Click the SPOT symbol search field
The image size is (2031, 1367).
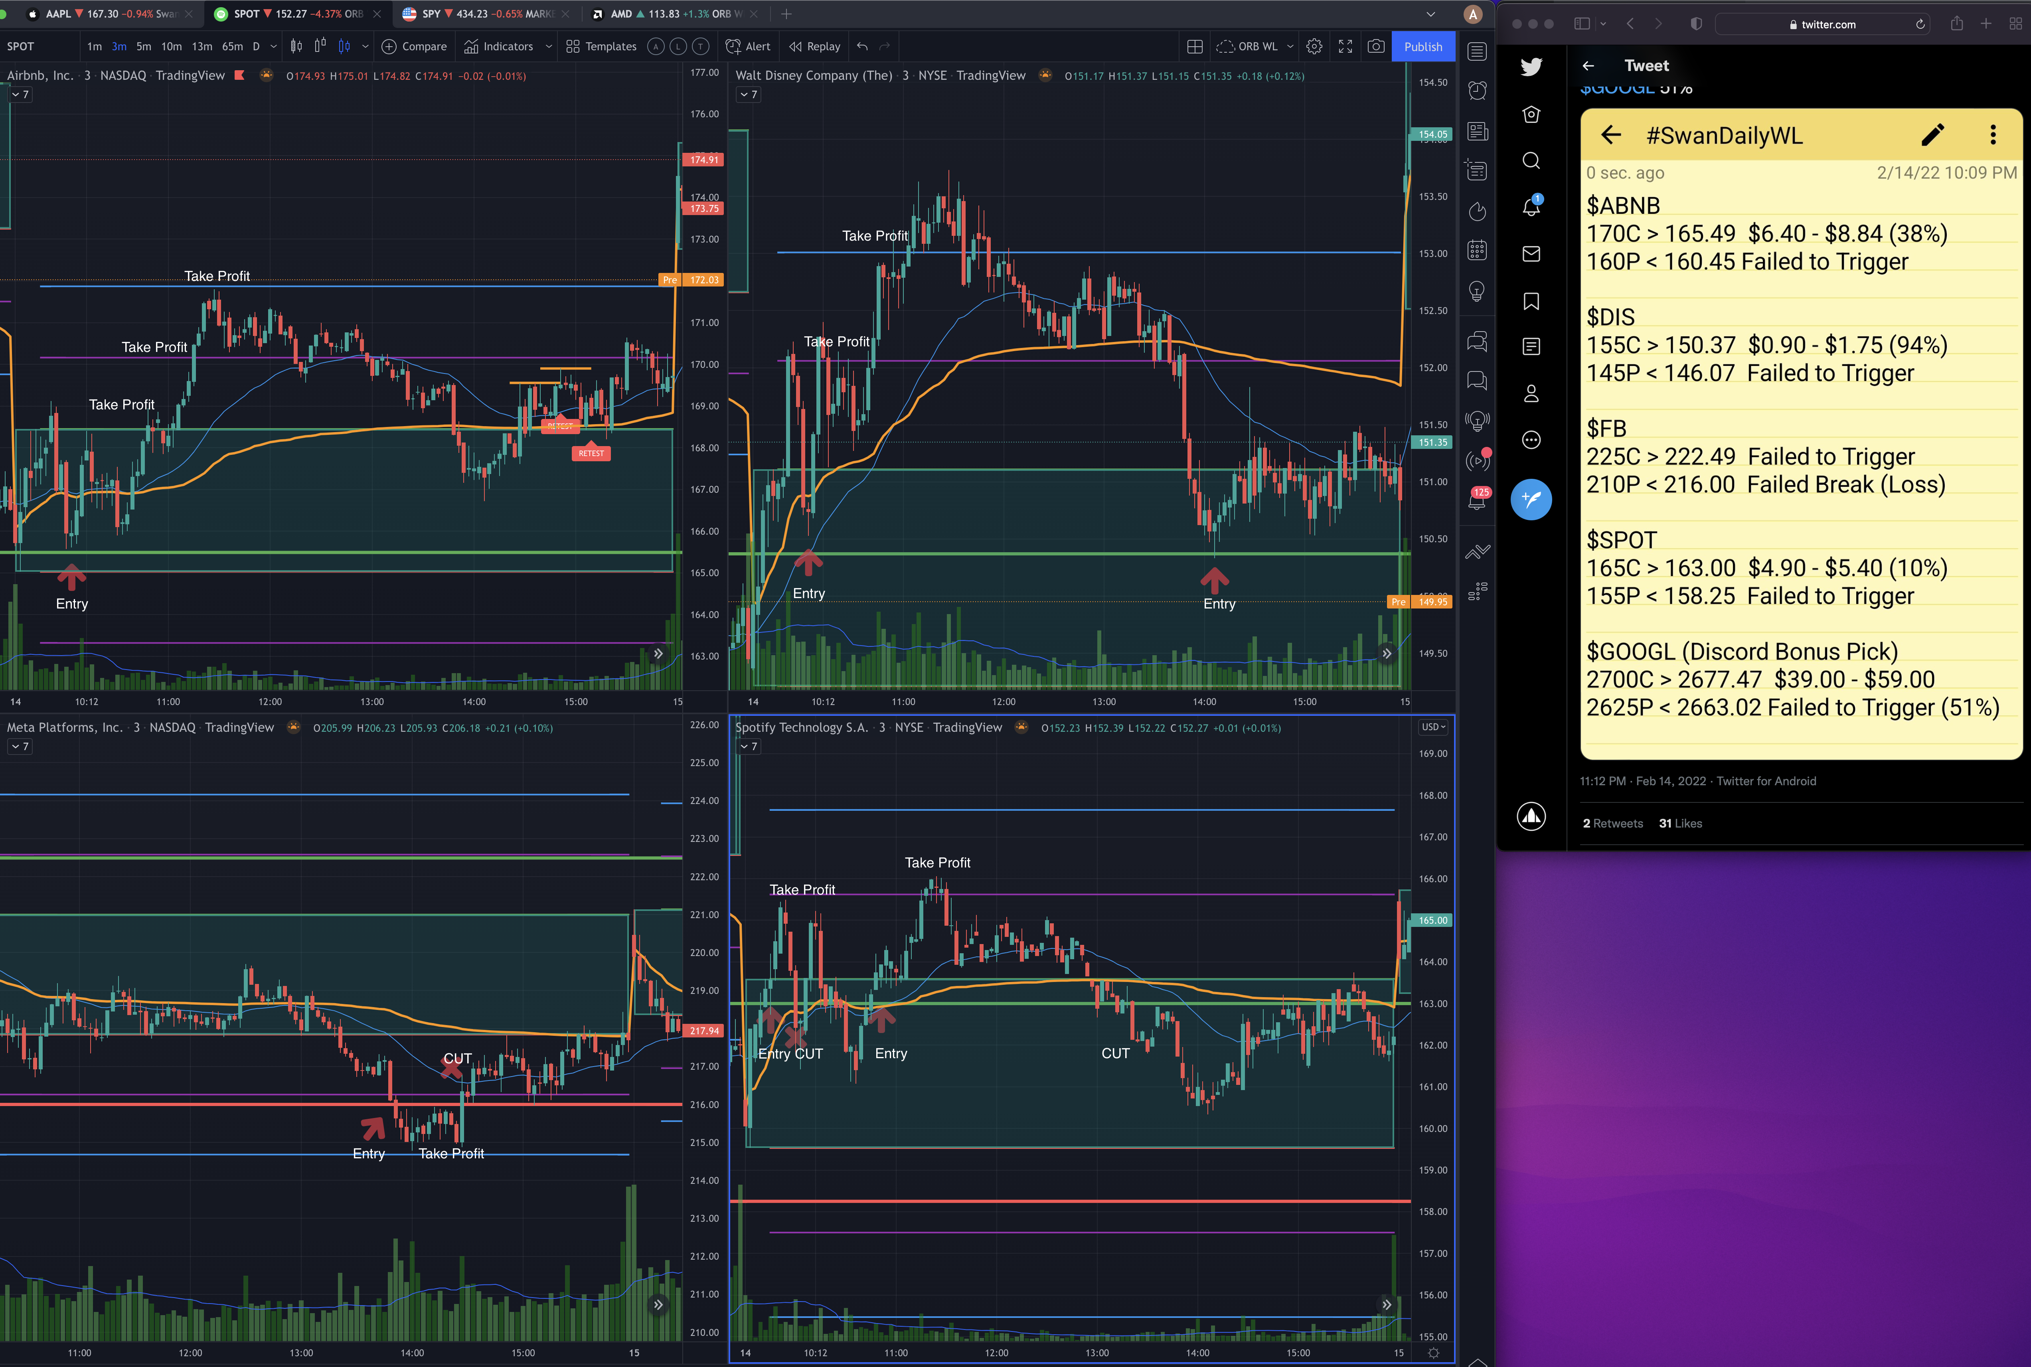pos(39,46)
